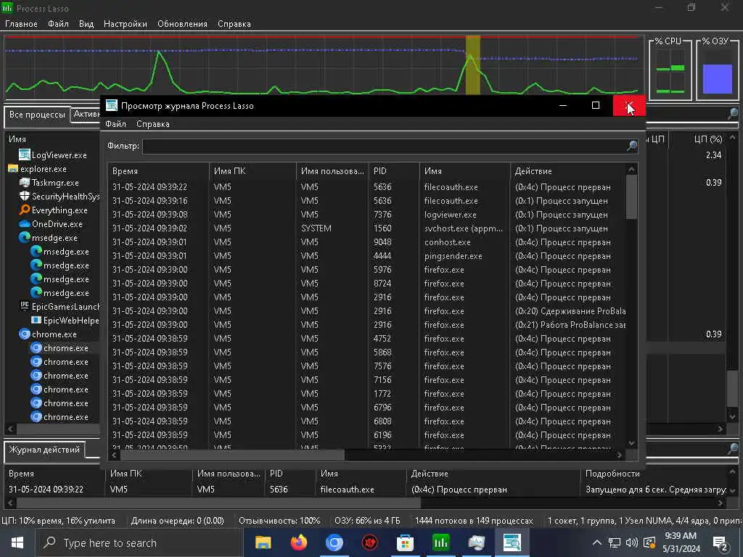Image resolution: width=743 pixels, height=557 pixels.
Task: Select pingsender.exe log row
Action: (367, 256)
